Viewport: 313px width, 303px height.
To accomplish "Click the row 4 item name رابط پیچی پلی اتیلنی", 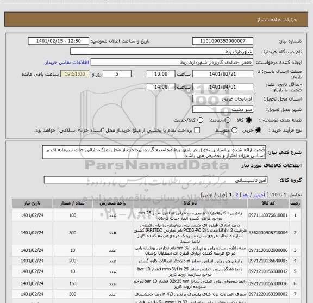I will [x=190, y=261].
